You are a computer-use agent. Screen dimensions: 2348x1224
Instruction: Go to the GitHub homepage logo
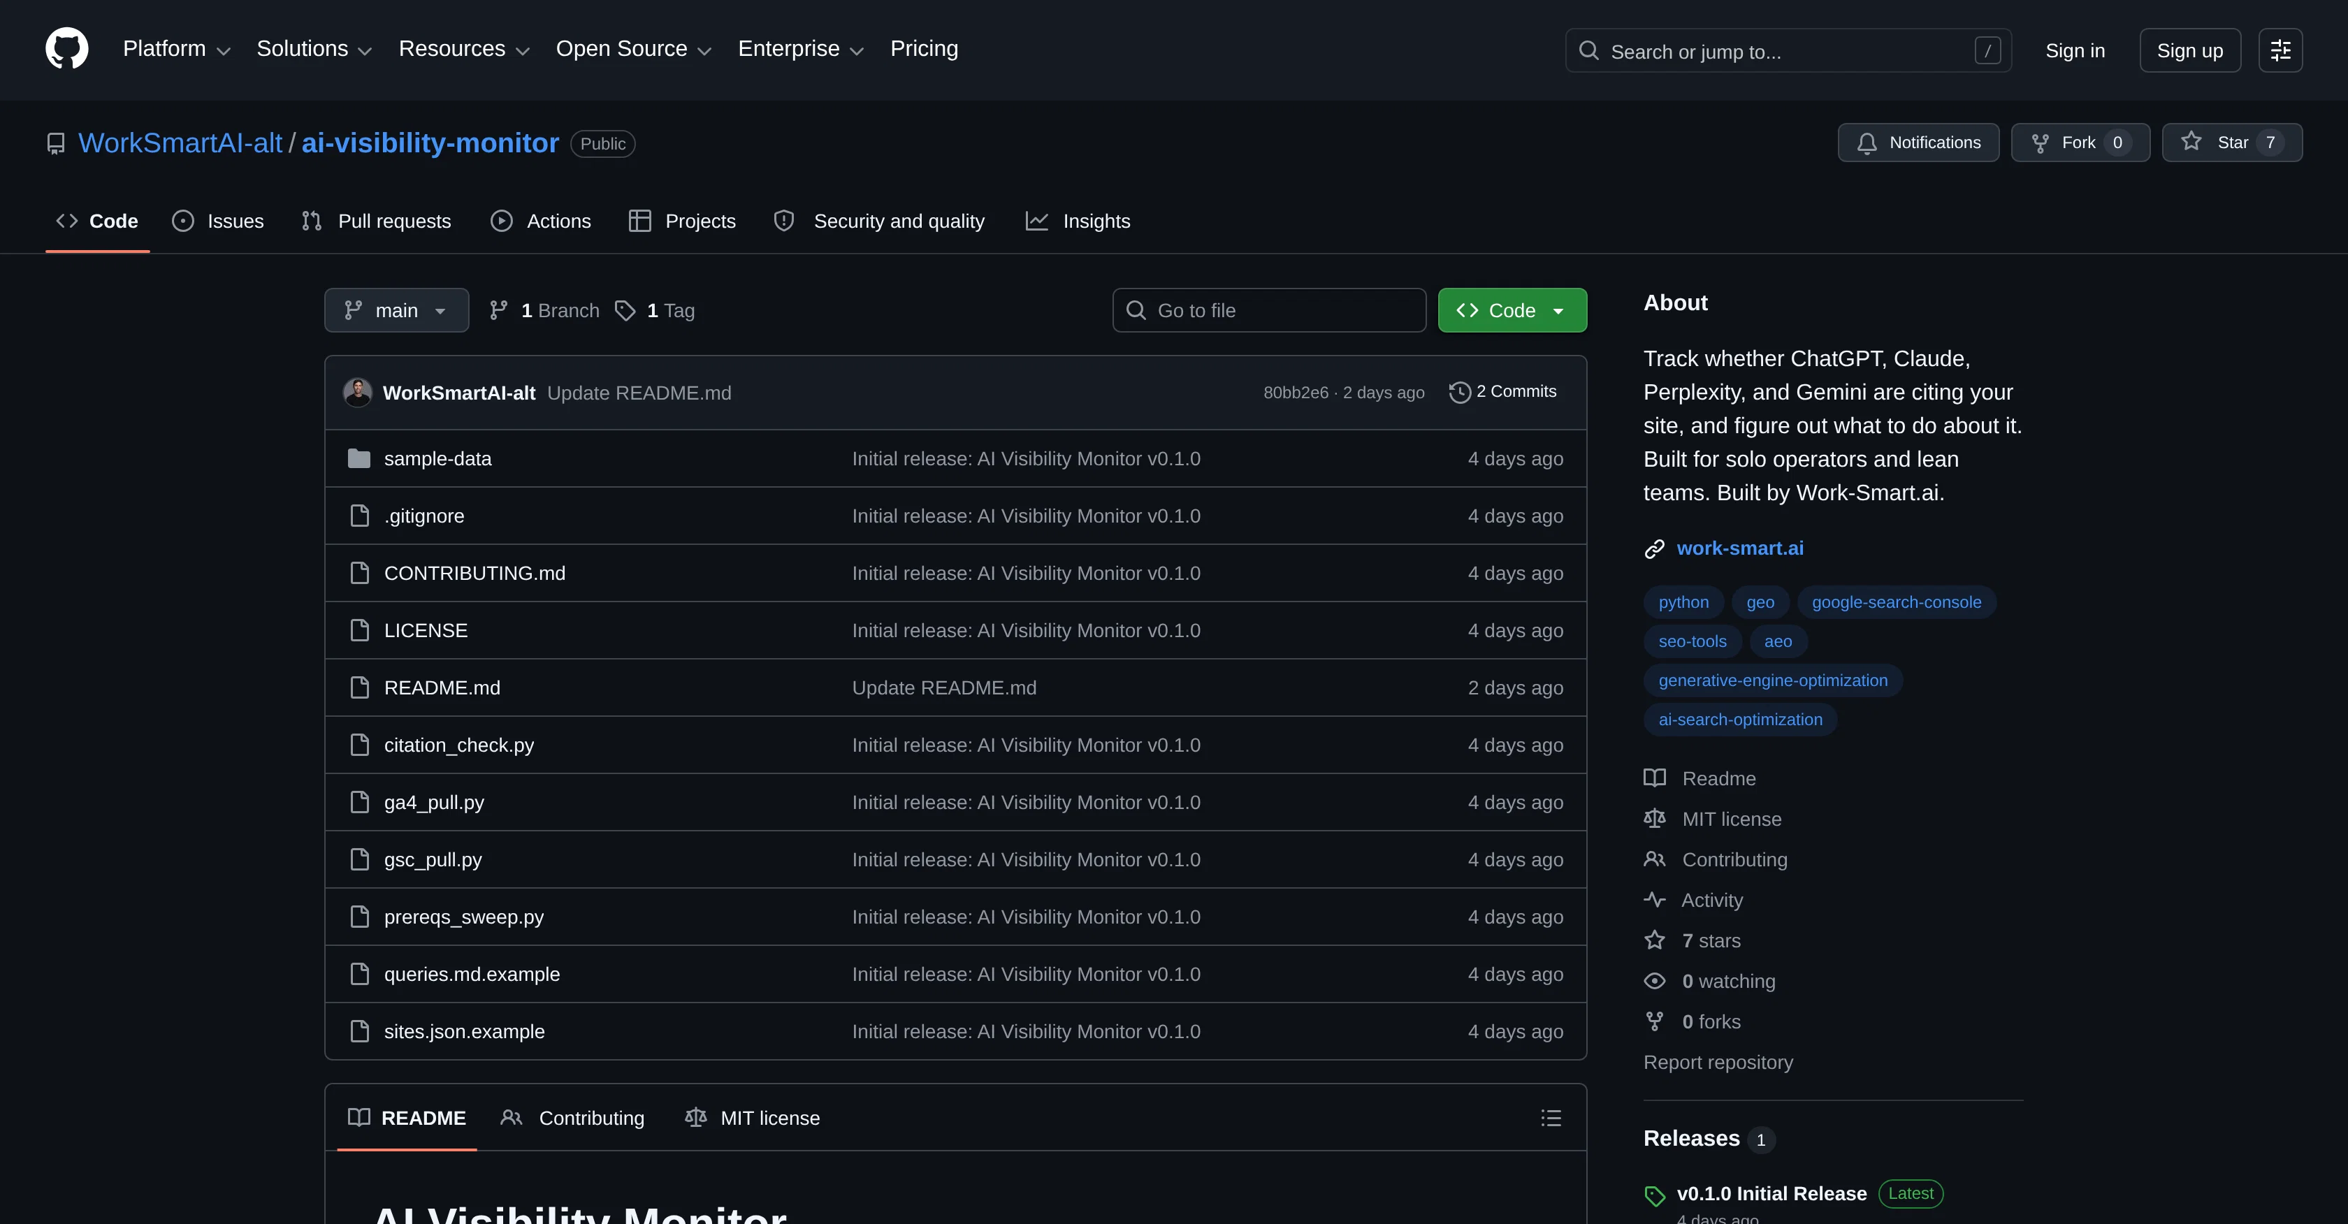tap(66, 49)
